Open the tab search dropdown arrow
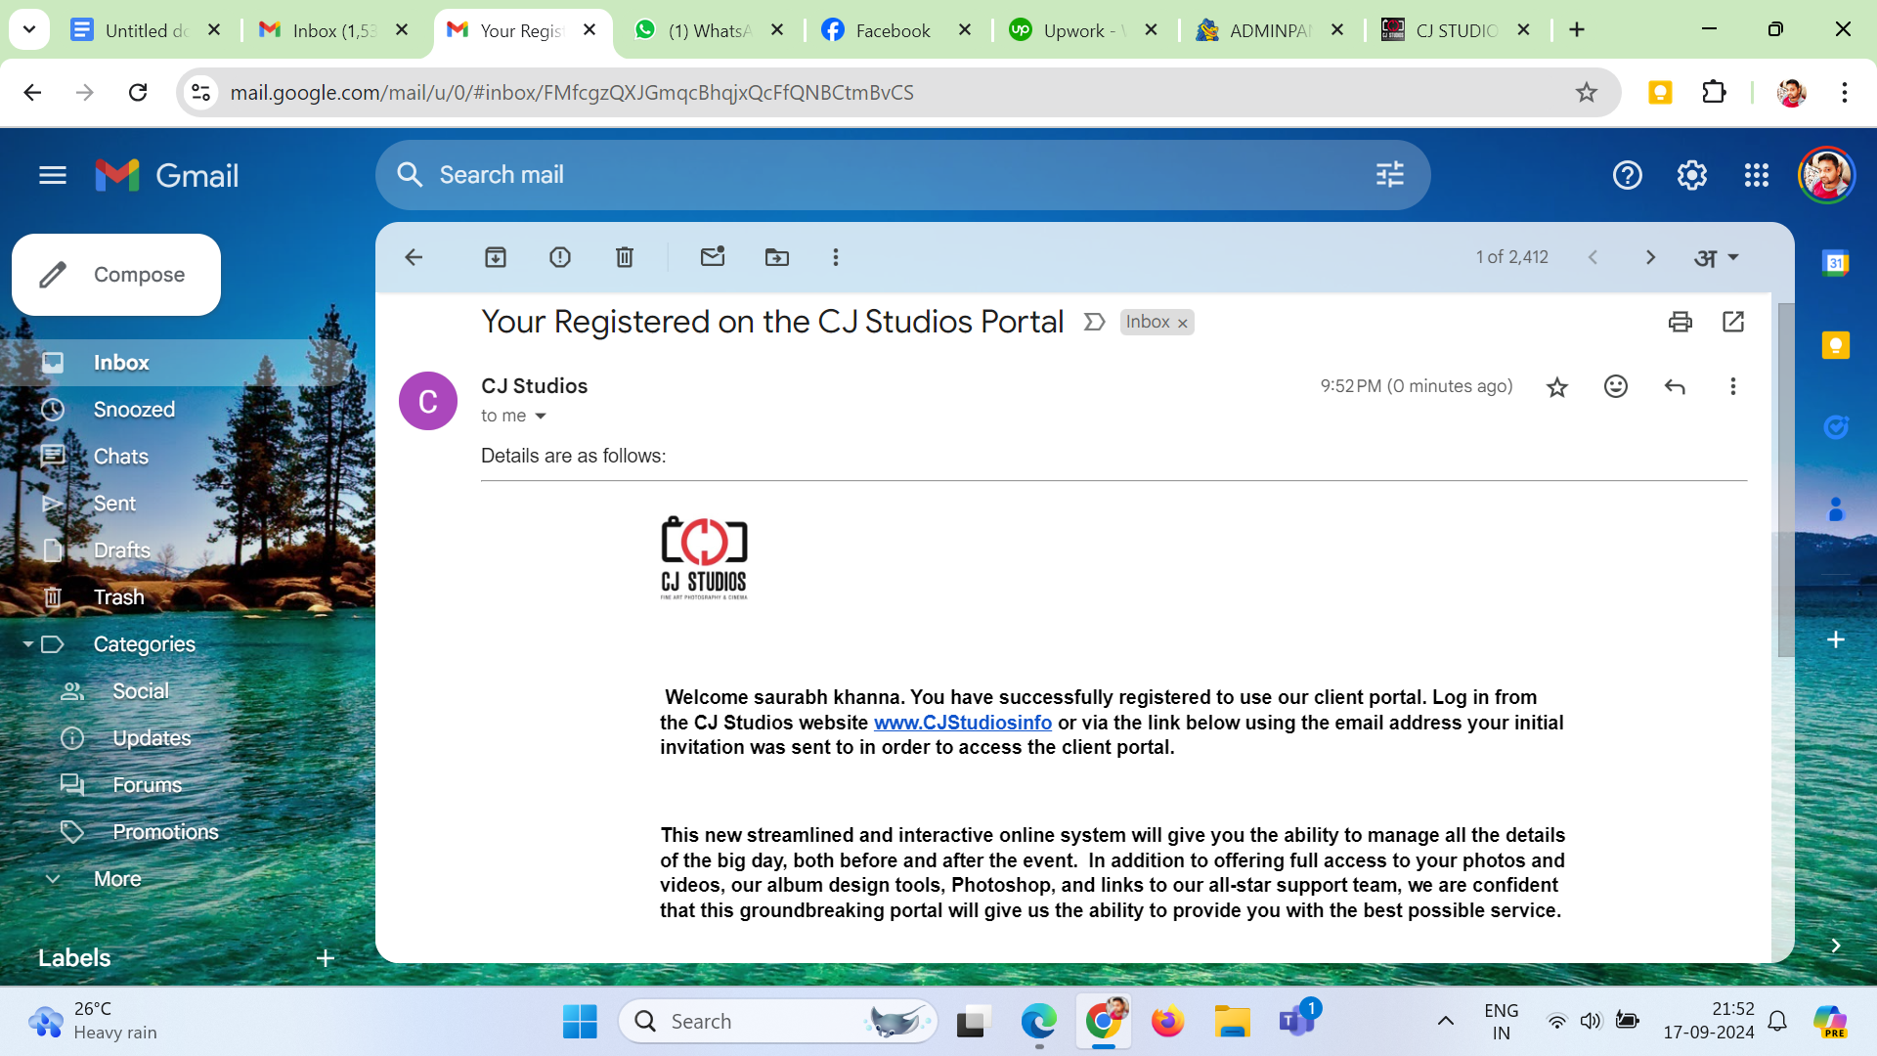This screenshot has width=1877, height=1056. click(29, 30)
